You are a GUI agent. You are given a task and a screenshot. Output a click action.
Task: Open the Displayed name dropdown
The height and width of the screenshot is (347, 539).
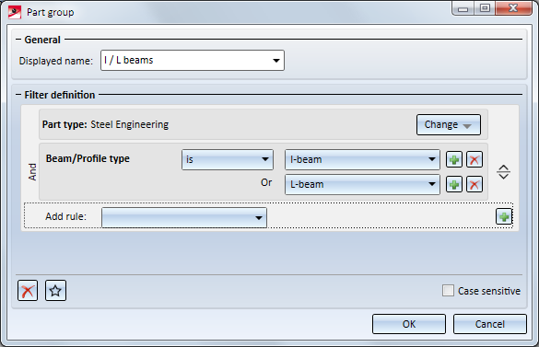click(x=193, y=61)
